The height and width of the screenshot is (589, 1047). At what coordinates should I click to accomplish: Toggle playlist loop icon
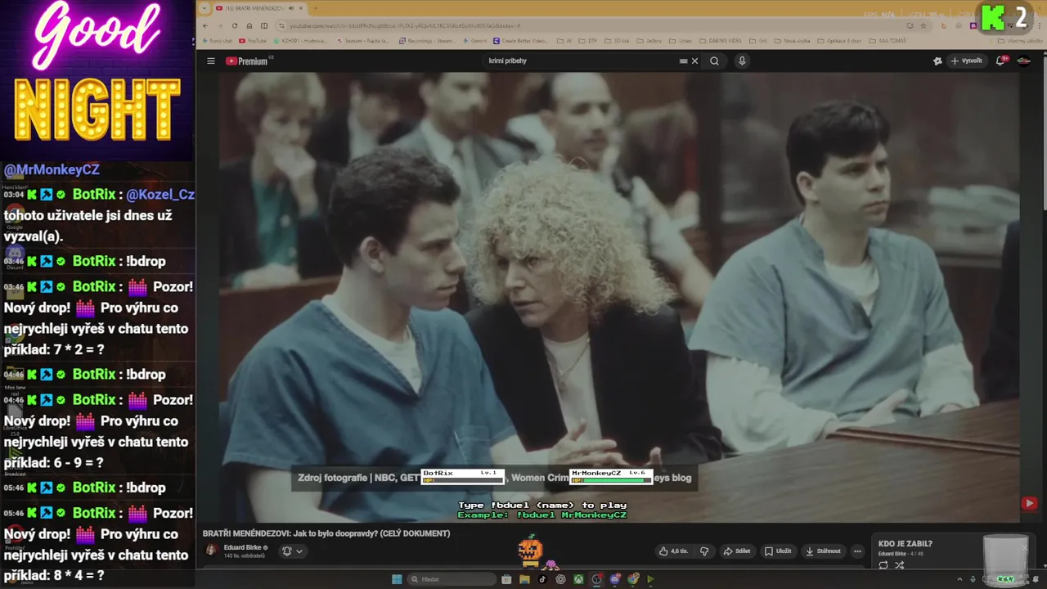pyautogui.click(x=883, y=565)
